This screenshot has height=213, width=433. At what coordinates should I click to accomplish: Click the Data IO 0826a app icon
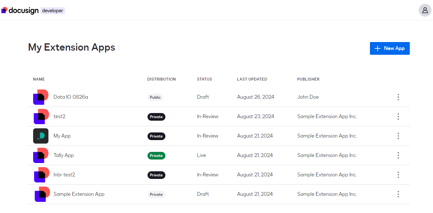[x=41, y=97]
